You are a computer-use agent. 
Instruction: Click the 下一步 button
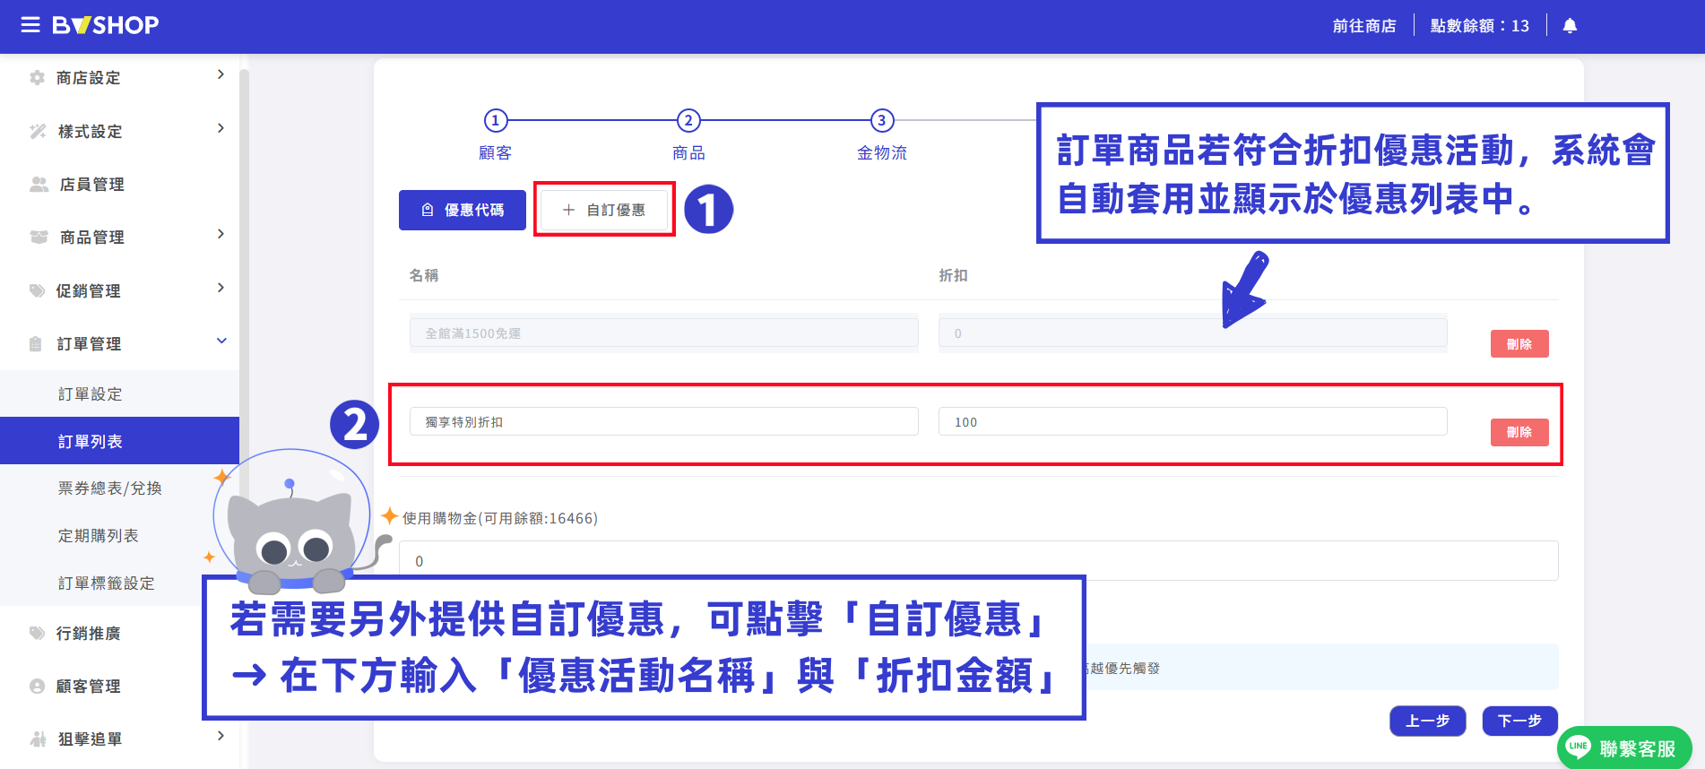pos(1520,721)
